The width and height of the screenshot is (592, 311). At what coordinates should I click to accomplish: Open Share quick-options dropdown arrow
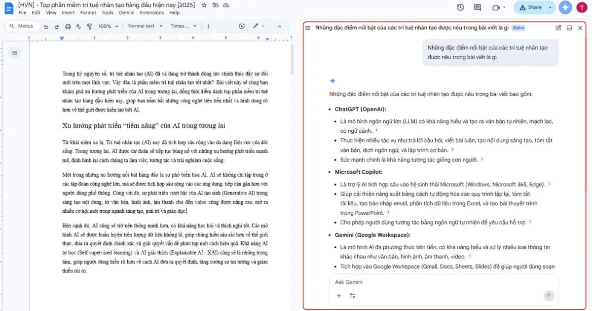click(551, 7)
